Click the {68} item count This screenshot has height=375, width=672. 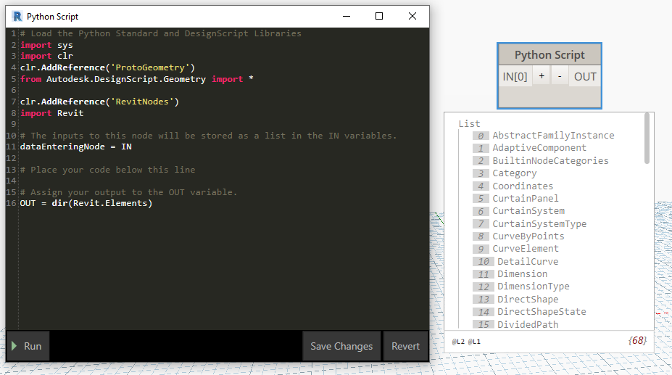pos(637,341)
